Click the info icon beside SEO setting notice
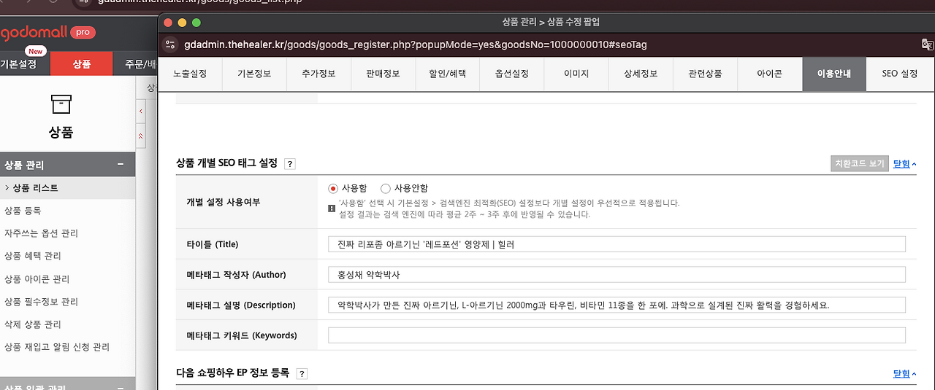Image resolution: width=935 pixels, height=390 pixels. (x=332, y=208)
